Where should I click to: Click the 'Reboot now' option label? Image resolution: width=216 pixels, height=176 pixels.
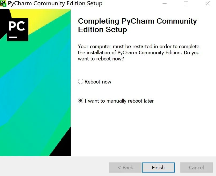click(x=98, y=82)
